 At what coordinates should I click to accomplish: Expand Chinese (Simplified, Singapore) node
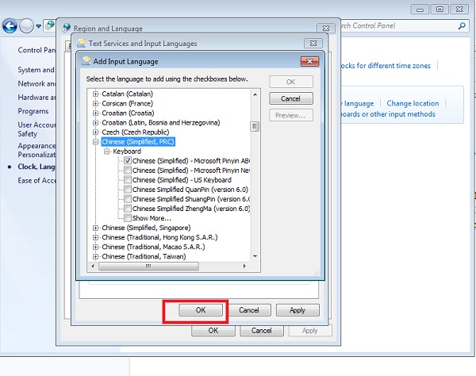[96, 228]
